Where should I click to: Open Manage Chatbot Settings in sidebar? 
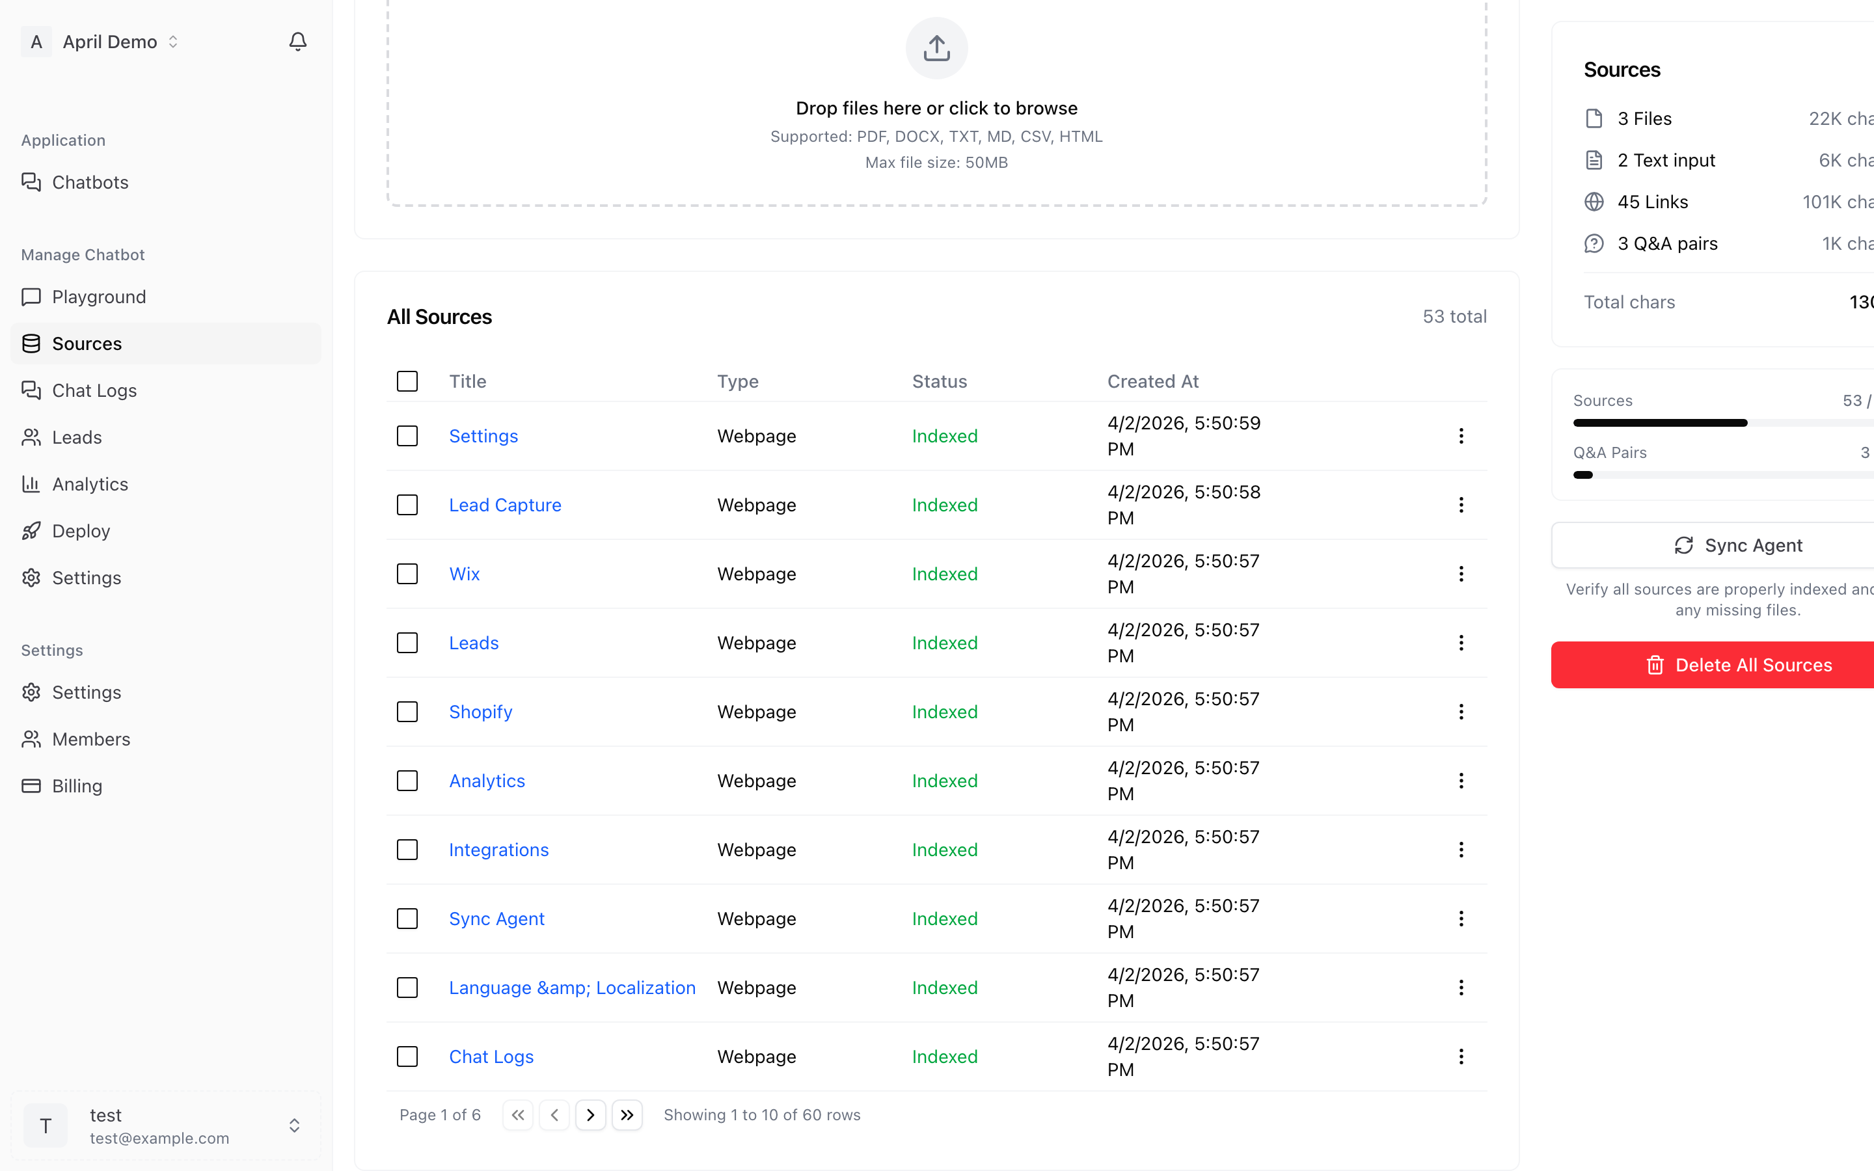coord(166,578)
